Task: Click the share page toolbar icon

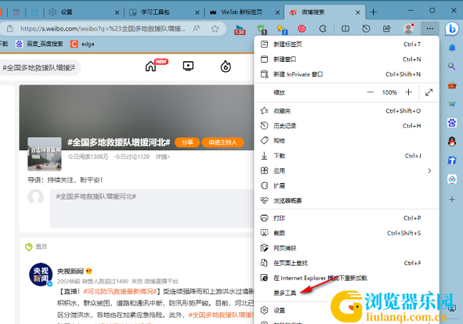Action: [387, 28]
